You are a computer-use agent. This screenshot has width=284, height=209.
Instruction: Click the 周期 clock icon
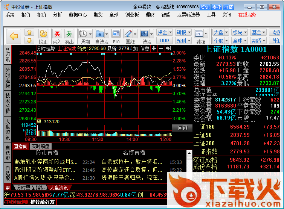[83, 34]
